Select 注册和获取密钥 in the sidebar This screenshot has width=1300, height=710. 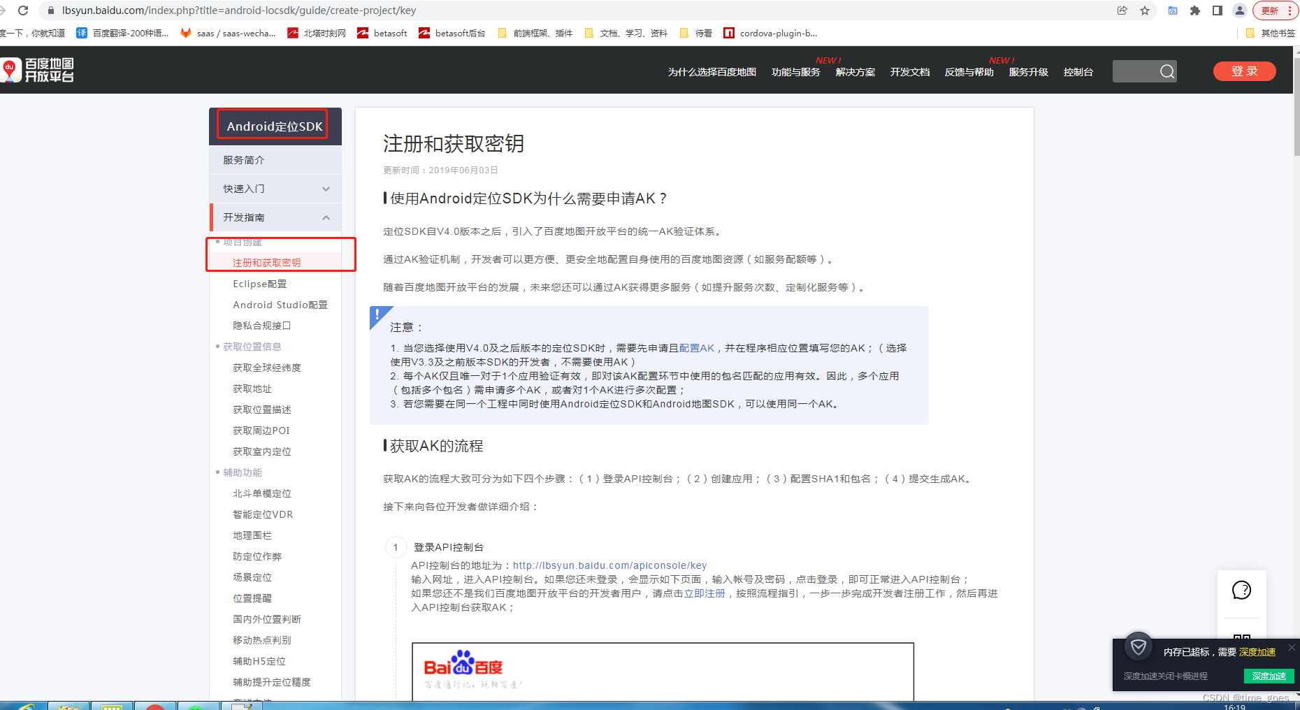coord(266,263)
